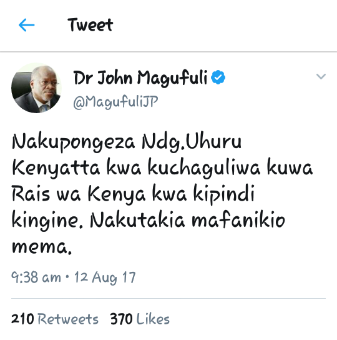This screenshot has height=340, width=337.
Task: Open Dr John Magufuli's profile picture
Action: (36, 88)
